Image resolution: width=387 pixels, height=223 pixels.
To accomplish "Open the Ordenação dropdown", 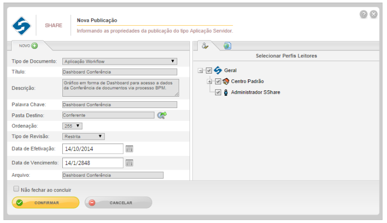I will pyautogui.click(x=72, y=126).
